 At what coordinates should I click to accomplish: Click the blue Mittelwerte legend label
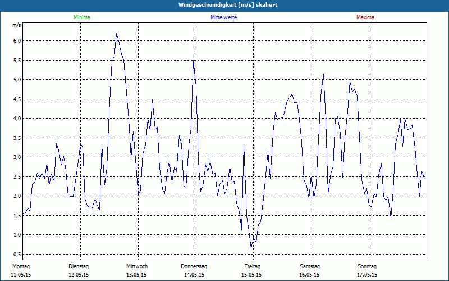click(223, 17)
